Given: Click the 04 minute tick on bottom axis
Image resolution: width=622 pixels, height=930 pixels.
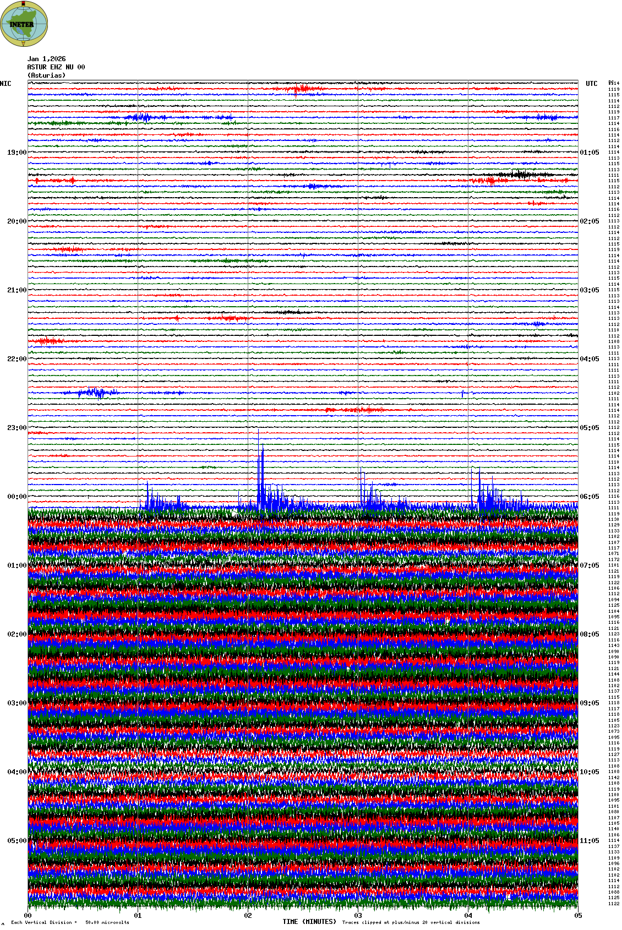Looking at the screenshot, I should point(468,916).
